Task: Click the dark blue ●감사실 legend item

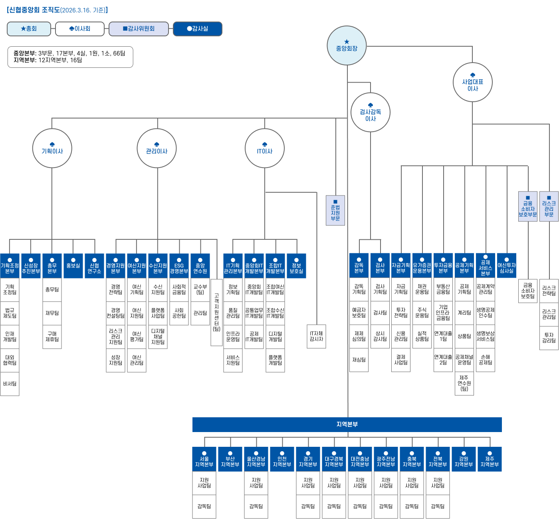Action: (x=197, y=29)
